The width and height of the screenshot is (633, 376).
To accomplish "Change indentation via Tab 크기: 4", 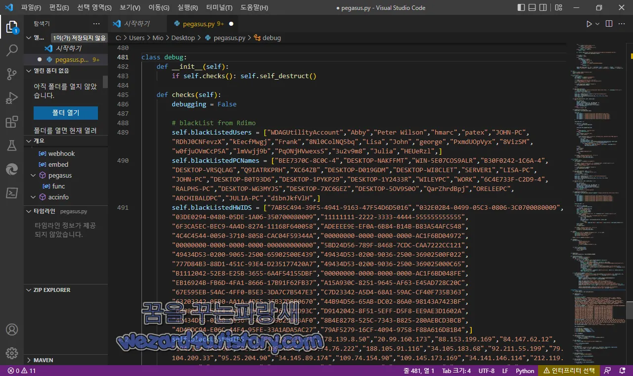I will (456, 371).
